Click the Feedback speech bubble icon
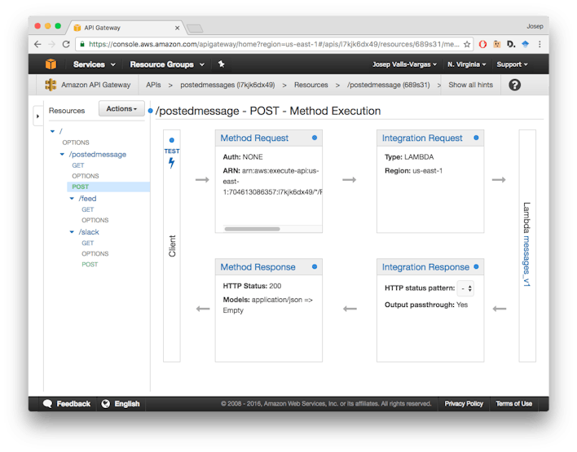577x452 pixels. pos(47,403)
